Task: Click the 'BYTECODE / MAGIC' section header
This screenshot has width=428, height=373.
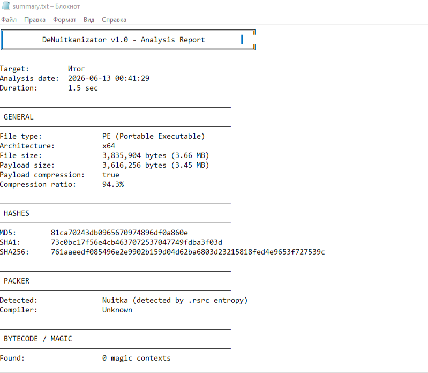Action: (37, 339)
